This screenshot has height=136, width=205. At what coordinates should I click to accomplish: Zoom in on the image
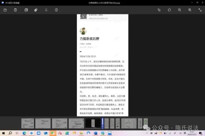[x=190, y=10]
